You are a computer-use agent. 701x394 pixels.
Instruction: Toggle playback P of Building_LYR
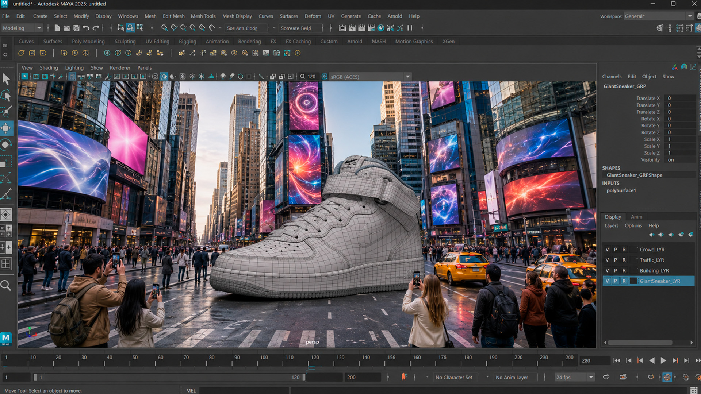coord(616,271)
